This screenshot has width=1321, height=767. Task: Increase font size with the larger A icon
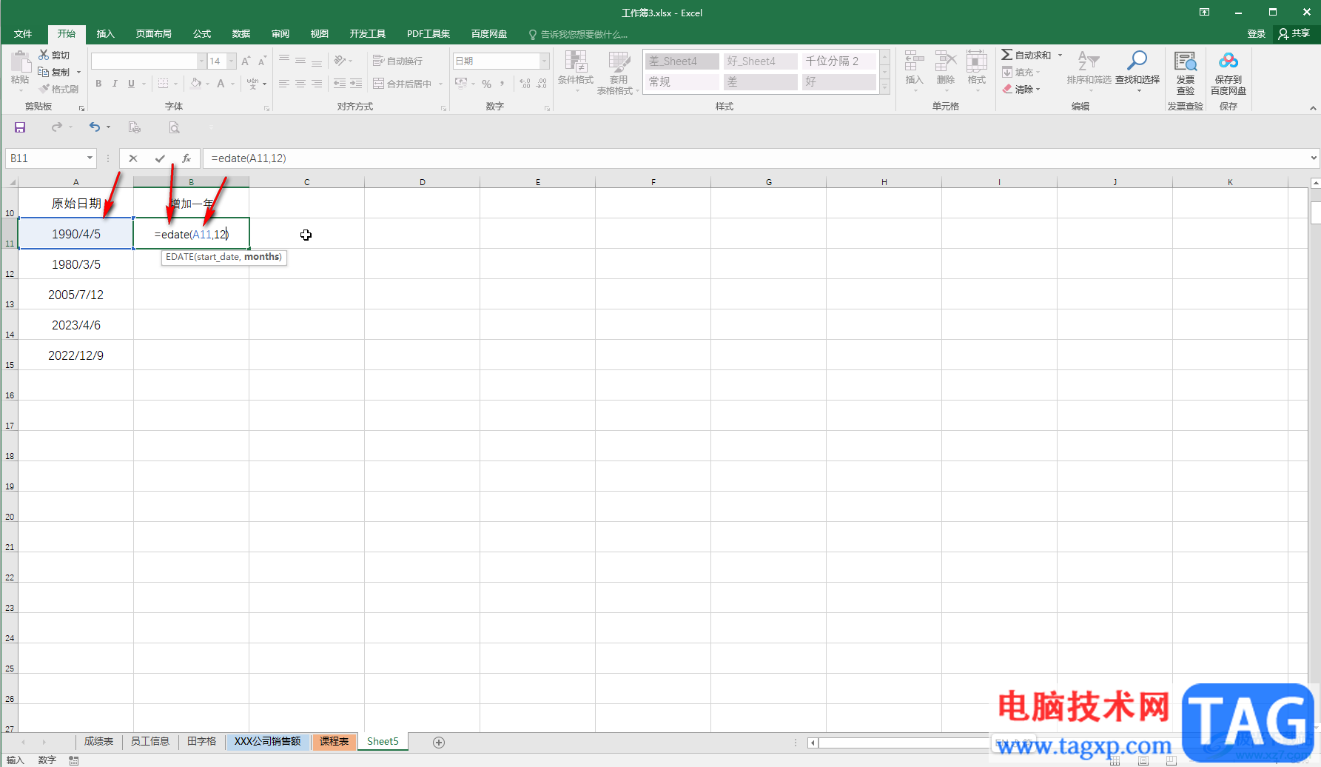pos(246,61)
